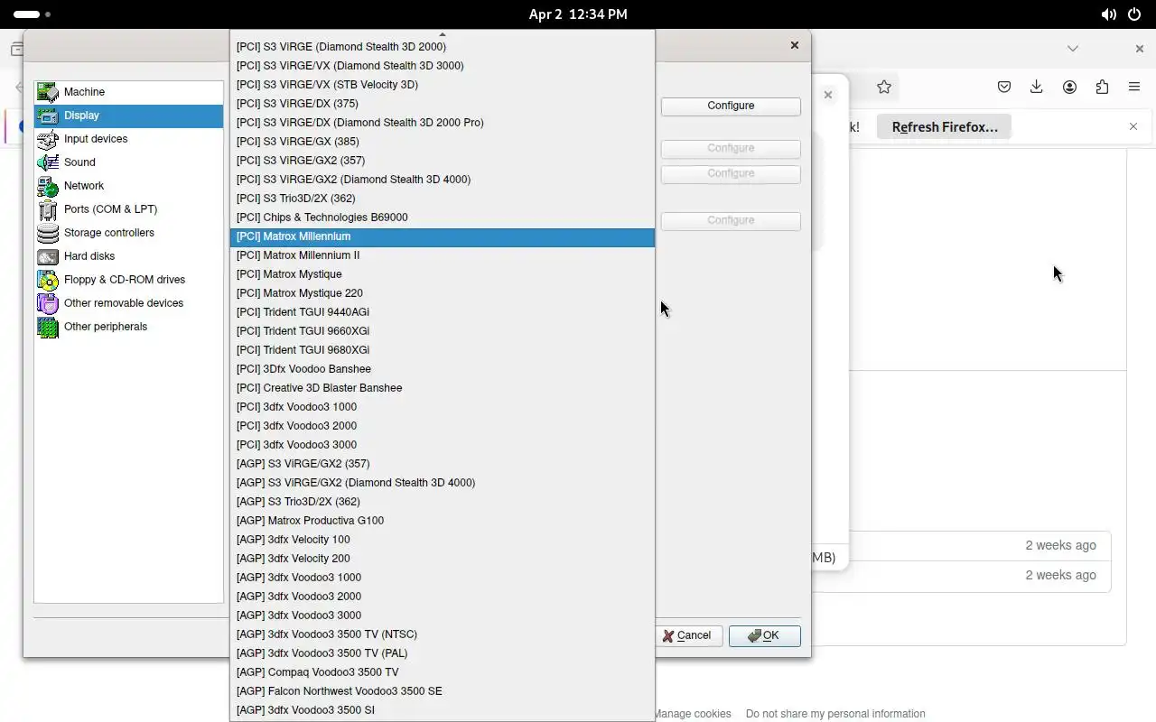This screenshot has width=1156, height=722.
Task: Expand Firefox tab list chevron
Action: point(1073,49)
